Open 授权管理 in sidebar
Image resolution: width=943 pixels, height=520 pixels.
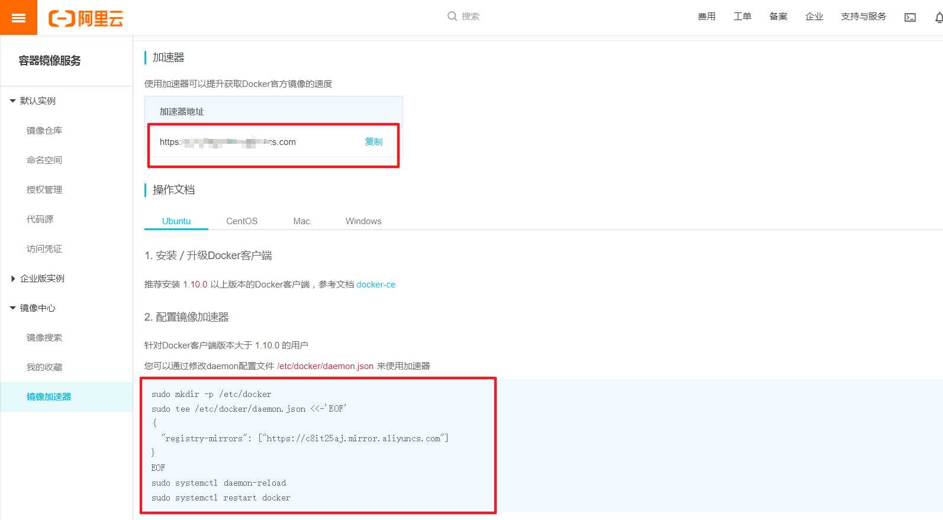pos(44,189)
